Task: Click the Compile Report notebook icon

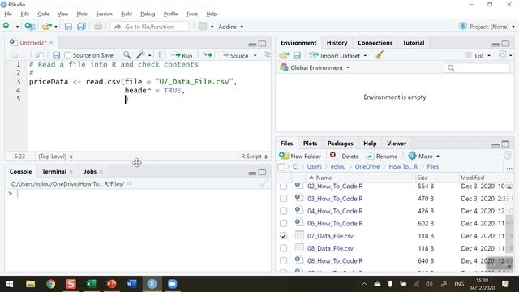Action: click(x=162, y=55)
